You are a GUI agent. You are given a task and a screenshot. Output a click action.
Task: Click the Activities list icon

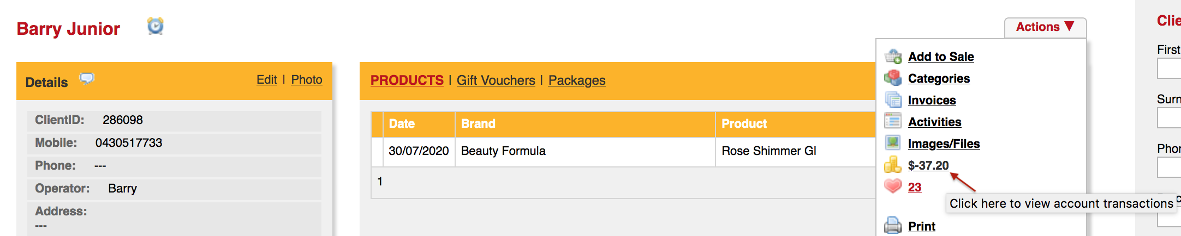tap(893, 121)
